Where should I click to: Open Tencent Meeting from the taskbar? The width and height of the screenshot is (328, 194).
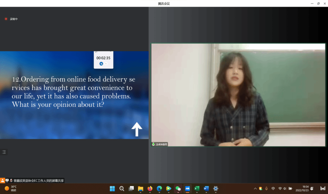pyautogui.click(x=187, y=189)
